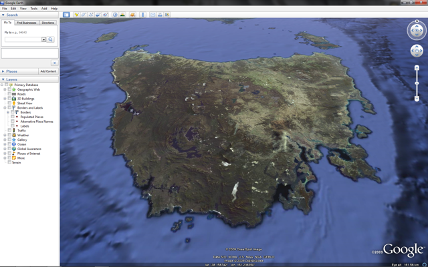428x267 pixels.
Task: Clear search results with X button
Action: tap(55, 63)
